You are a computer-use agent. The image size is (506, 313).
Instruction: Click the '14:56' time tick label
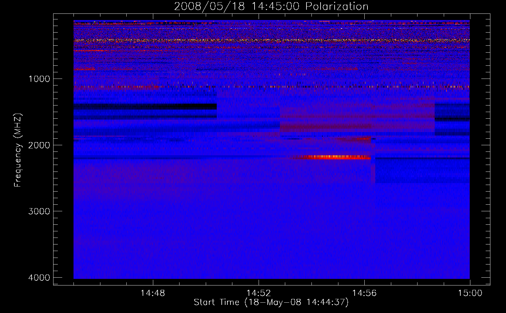coord(364,293)
